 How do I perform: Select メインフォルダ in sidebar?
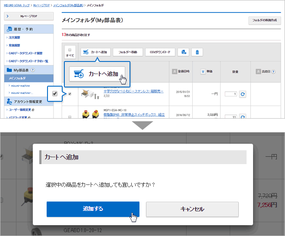coord(17,78)
